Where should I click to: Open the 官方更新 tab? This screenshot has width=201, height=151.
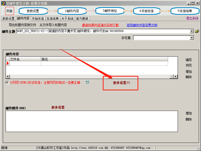(82, 19)
